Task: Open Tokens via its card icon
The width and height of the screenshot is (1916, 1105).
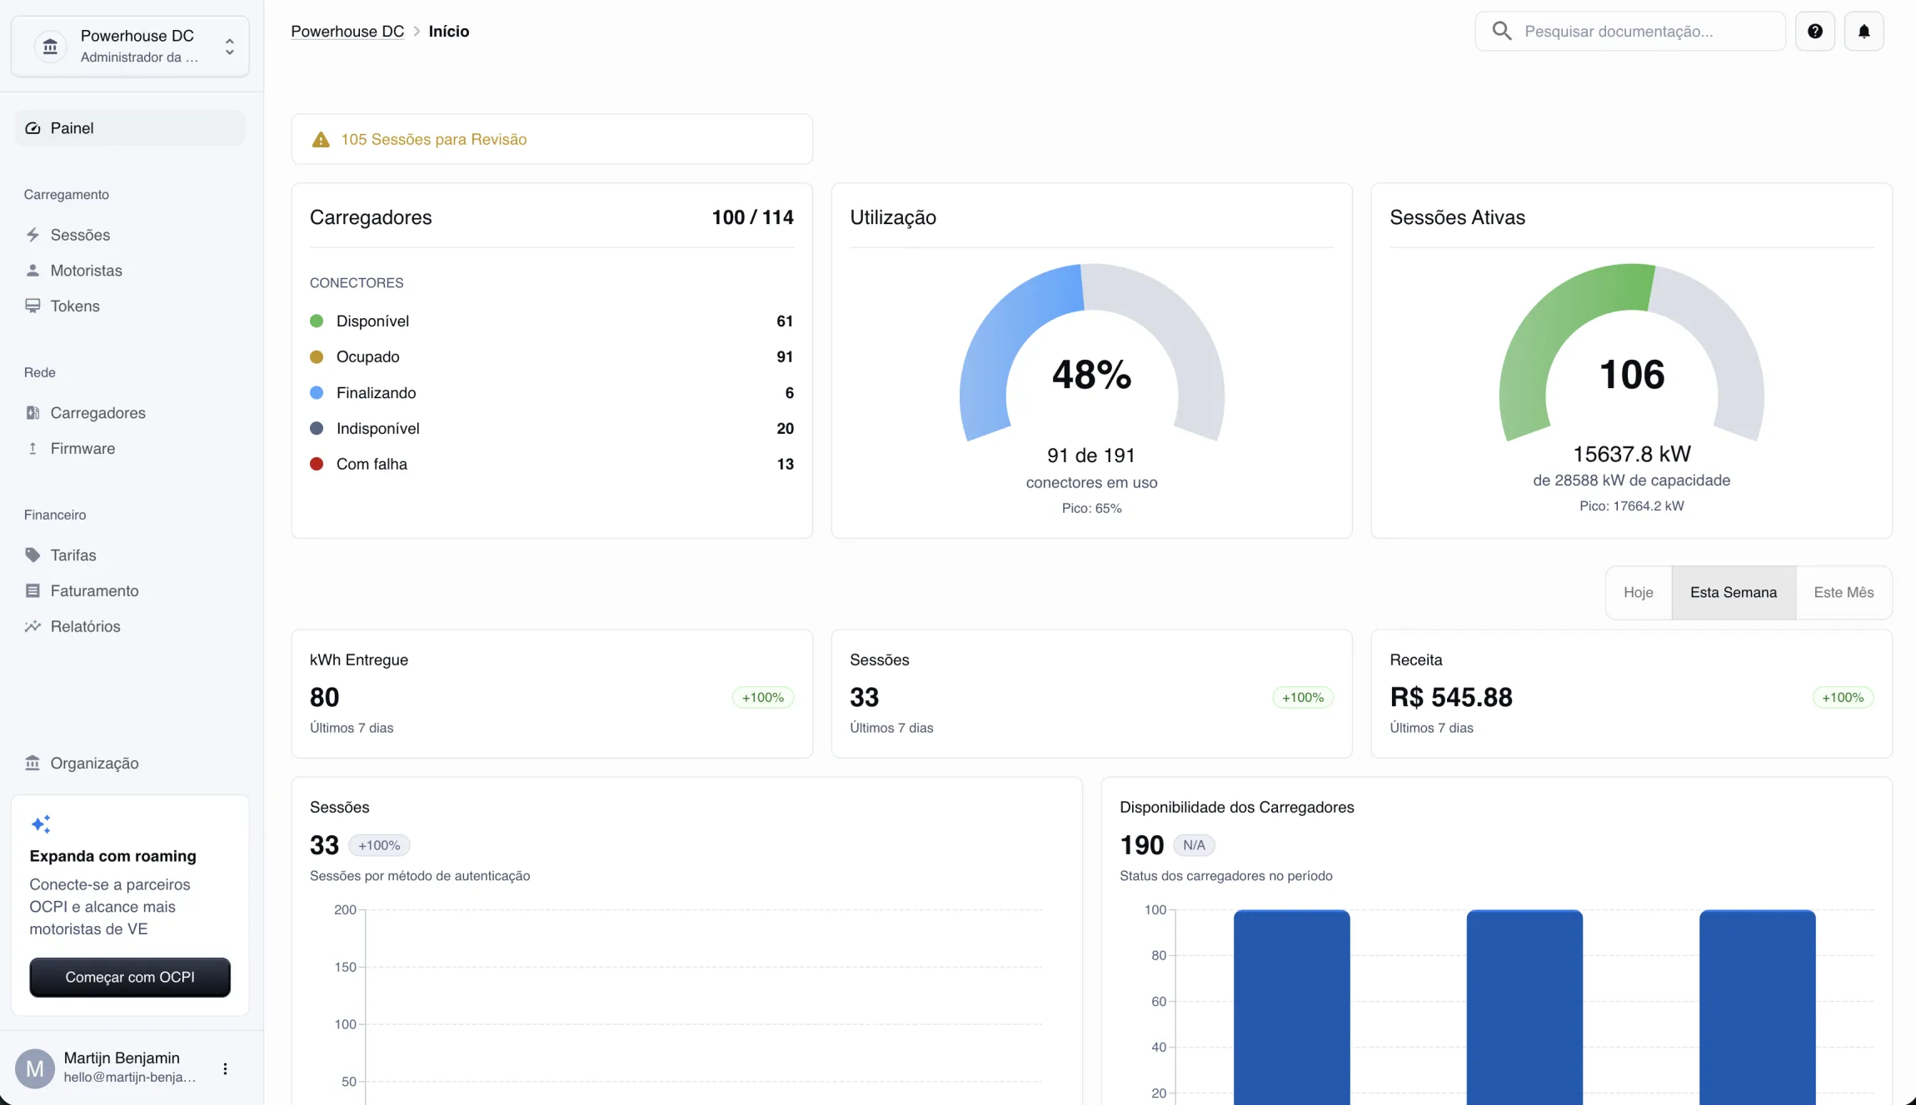Action: coord(32,306)
